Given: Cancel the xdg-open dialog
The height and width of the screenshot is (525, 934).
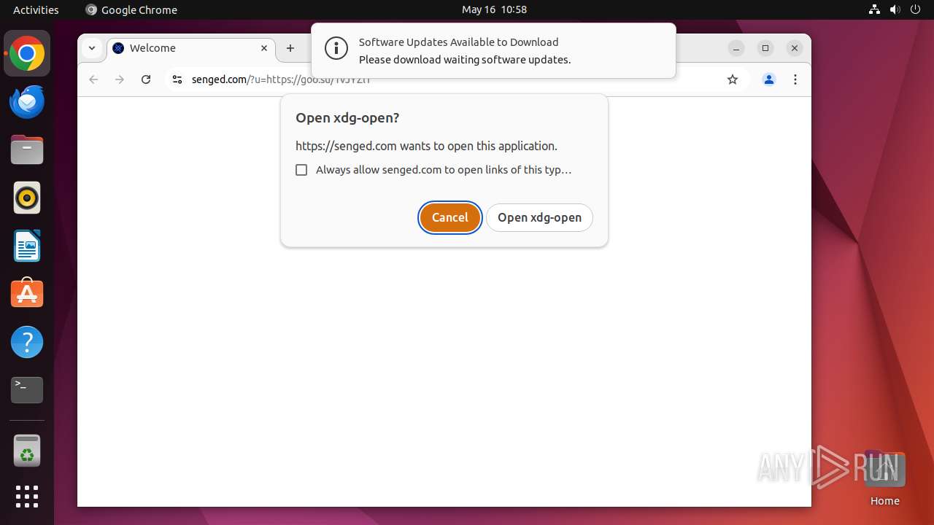Looking at the screenshot, I should click(450, 217).
